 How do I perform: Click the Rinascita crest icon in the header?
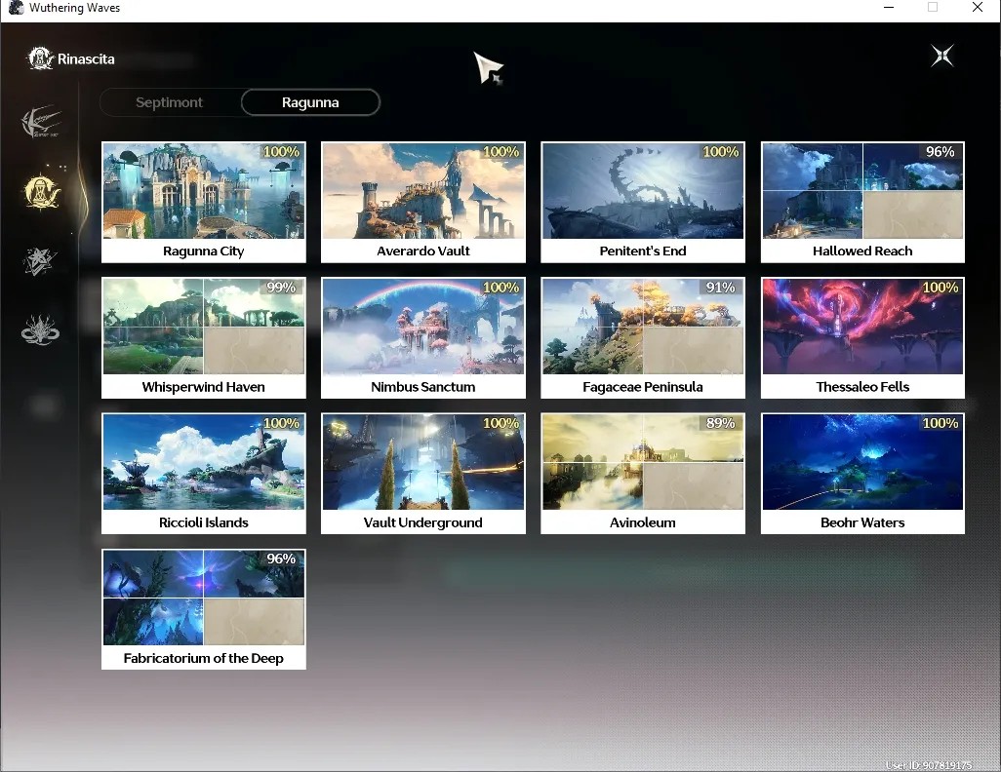coord(40,58)
